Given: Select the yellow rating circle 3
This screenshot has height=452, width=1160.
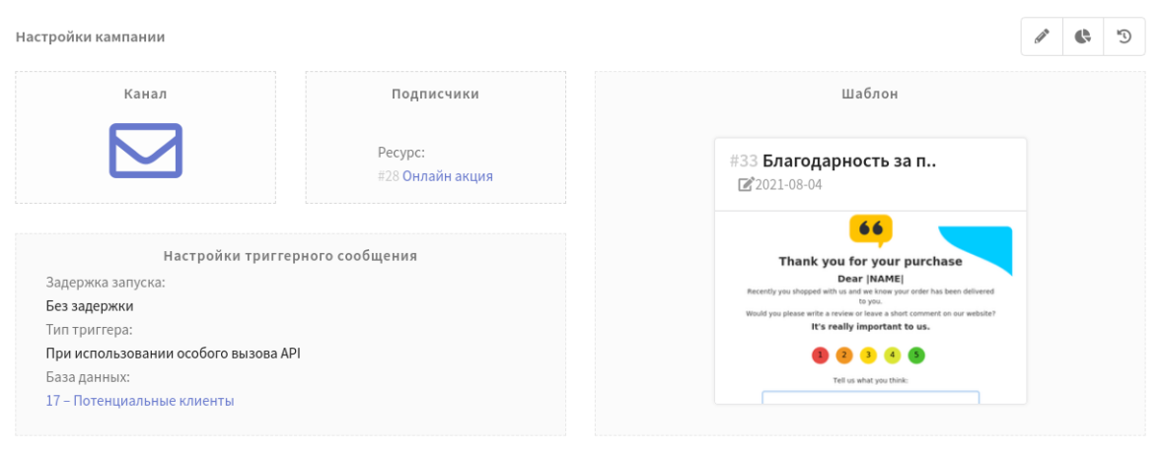Looking at the screenshot, I should tap(868, 355).
